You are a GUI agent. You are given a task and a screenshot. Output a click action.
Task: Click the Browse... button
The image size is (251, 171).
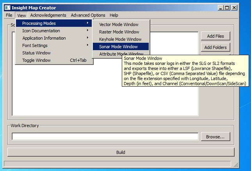click(215, 137)
